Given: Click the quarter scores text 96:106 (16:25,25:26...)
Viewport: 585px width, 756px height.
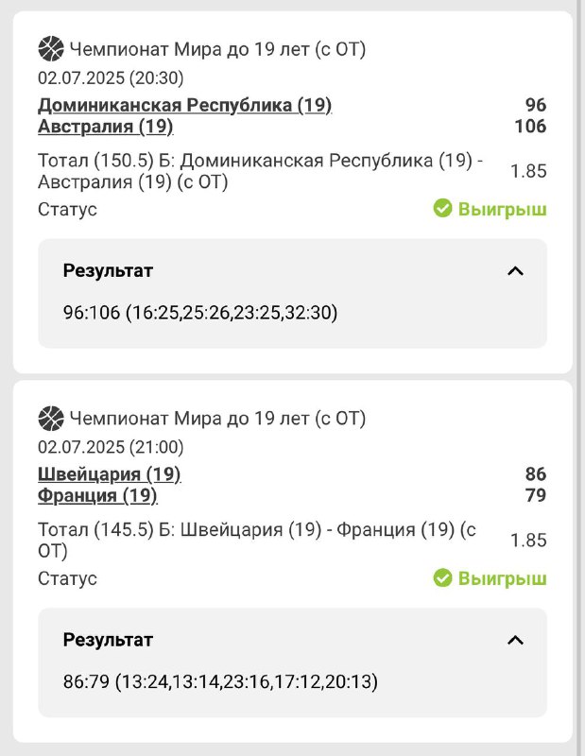Looking at the screenshot, I should click(x=200, y=312).
